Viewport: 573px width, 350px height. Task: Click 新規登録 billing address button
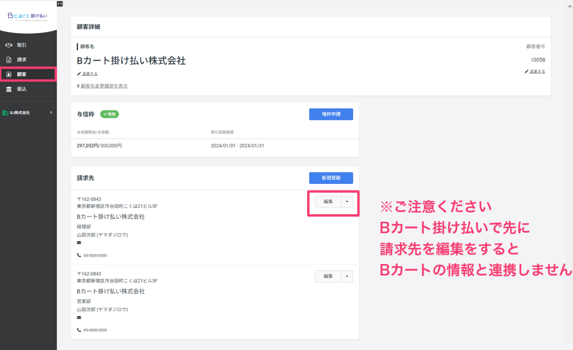[x=331, y=178]
